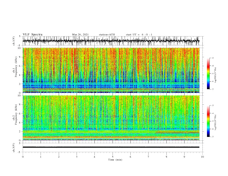Click the ch.2 spectrogram color bar
The height and width of the screenshot is (176, 228).
point(208,121)
